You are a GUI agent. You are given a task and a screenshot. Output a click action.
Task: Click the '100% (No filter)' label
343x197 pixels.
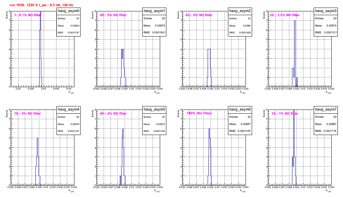199,113
